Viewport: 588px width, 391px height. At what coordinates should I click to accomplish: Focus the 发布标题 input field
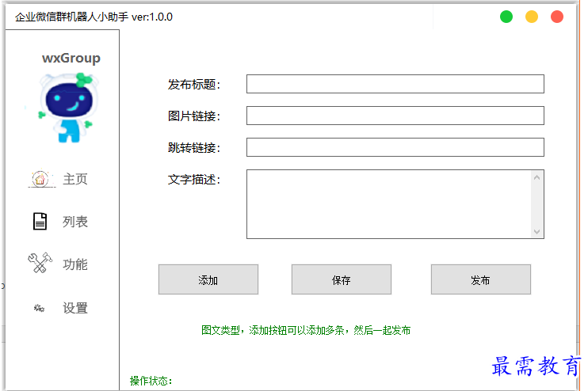[395, 84]
